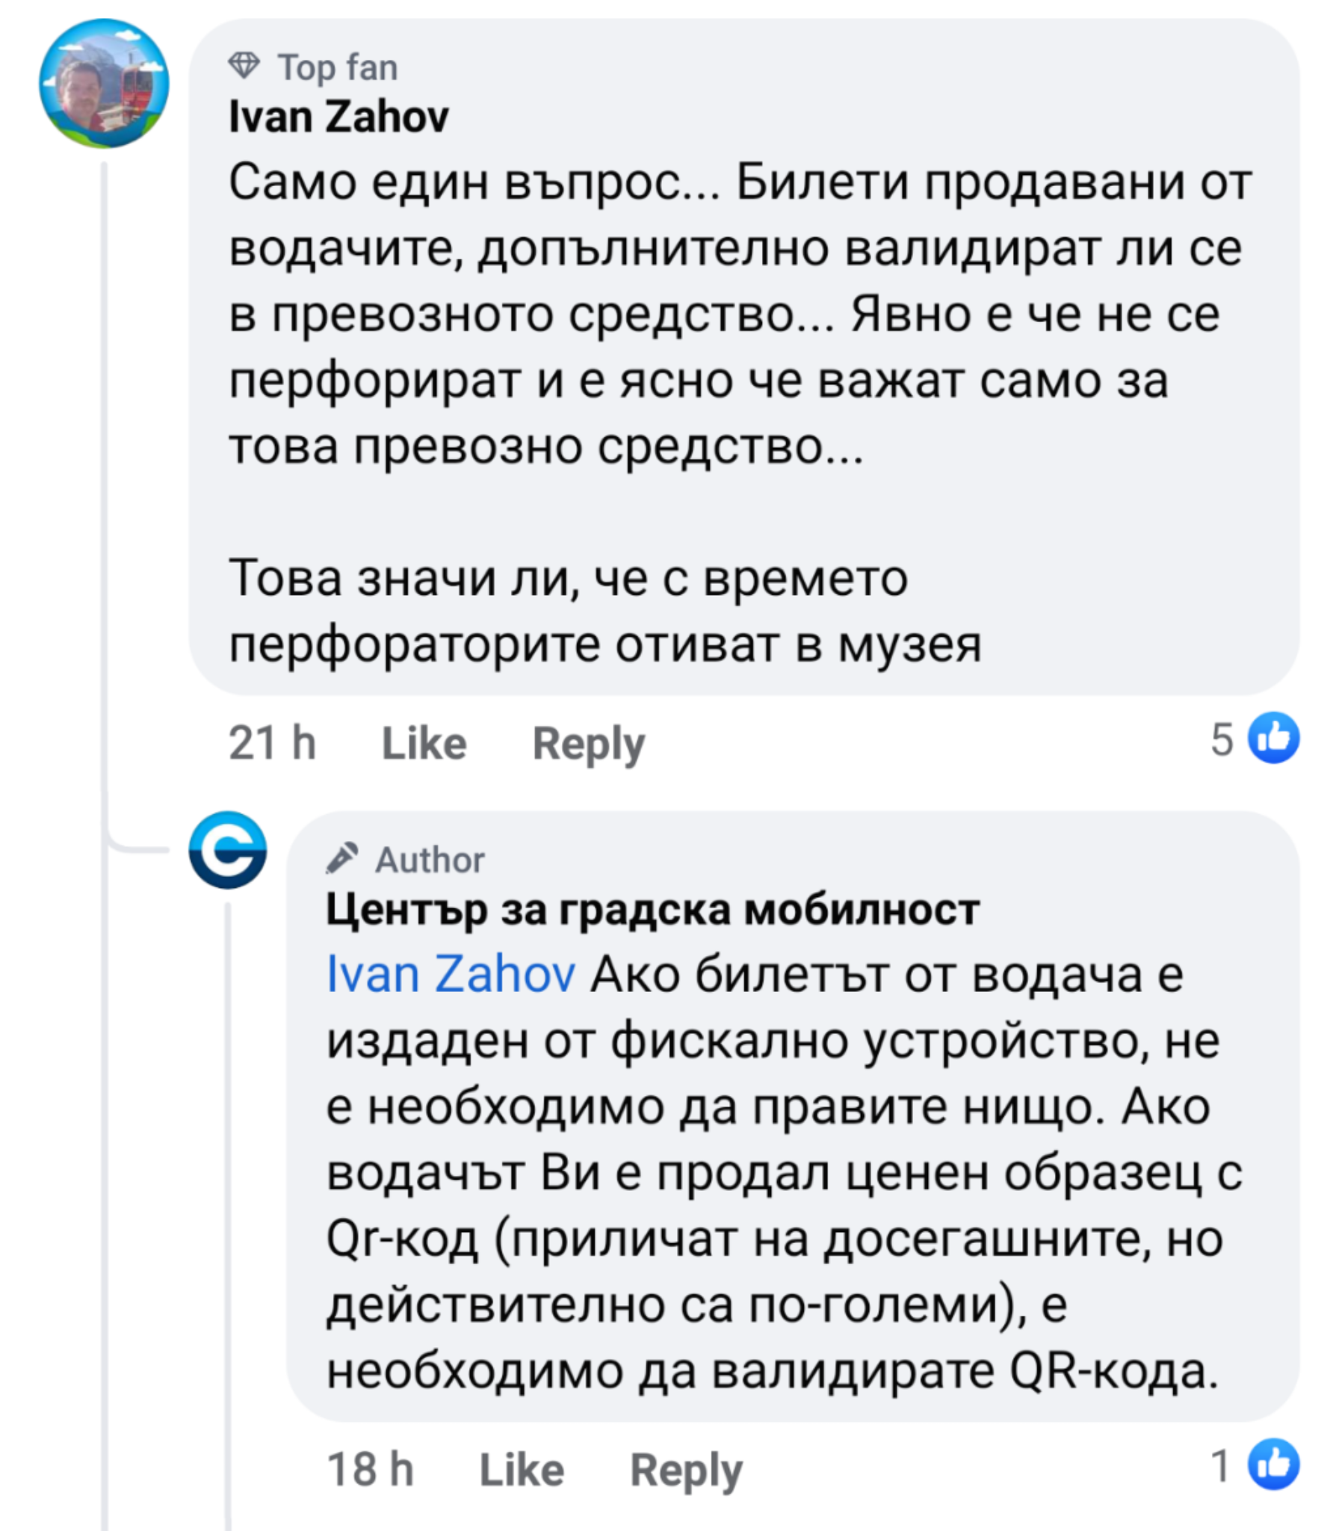This screenshot has height=1531, width=1339.
Task: Open the 21 h comment timestamp
Action: pyautogui.click(x=272, y=743)
